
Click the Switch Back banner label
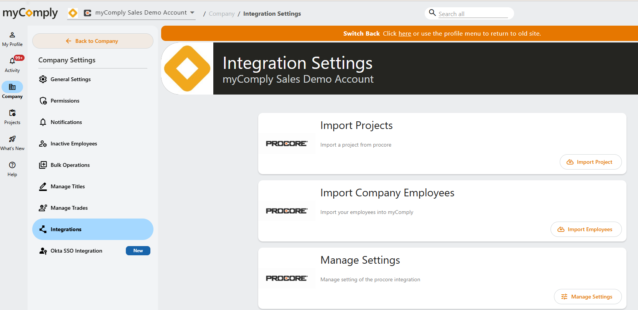pos(361,34)
